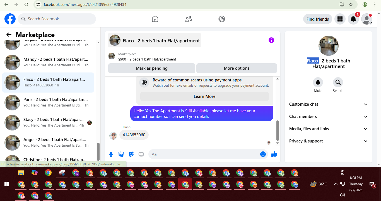Show hidden system tray icons chevron

tap(336, 184)
